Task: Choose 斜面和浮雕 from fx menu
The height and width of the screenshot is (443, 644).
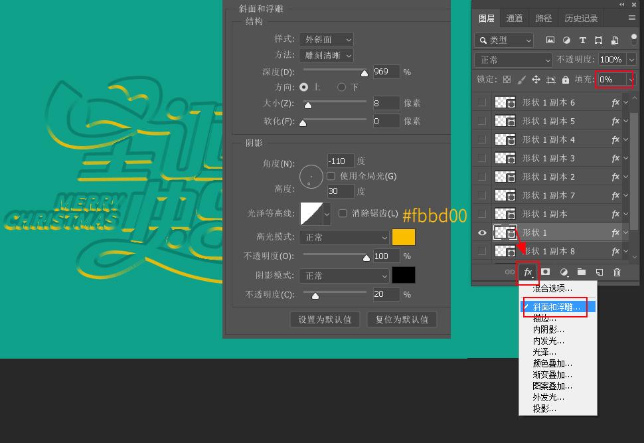Action: tap(558, 307)
